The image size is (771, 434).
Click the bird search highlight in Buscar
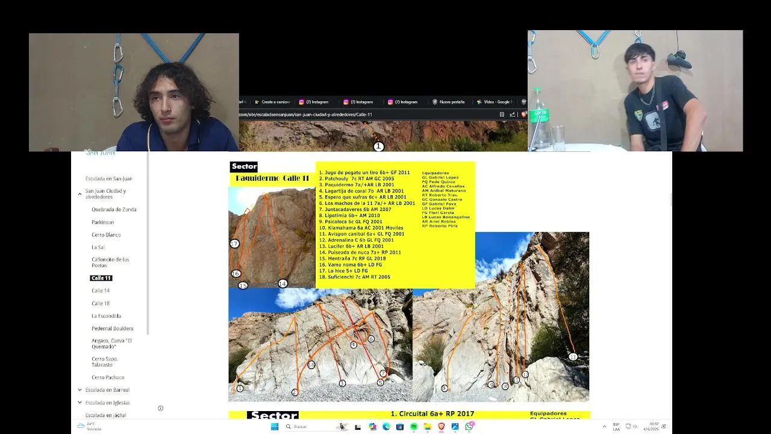pyautogui.click(x=342, y=427)
